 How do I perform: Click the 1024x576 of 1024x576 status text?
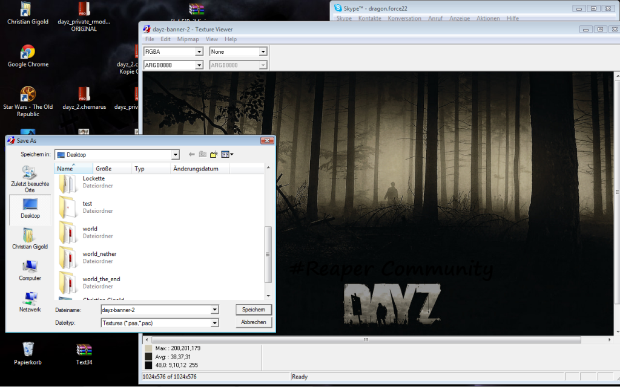point(170,377)
